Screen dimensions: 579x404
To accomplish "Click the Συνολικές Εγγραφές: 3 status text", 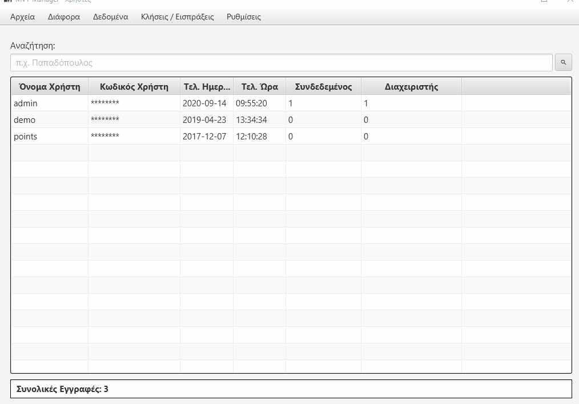I will coord(62,389).
